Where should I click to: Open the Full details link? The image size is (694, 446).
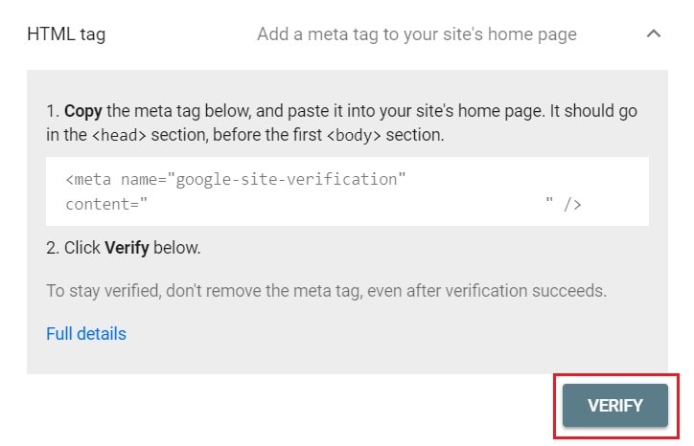[x=86, y=334]
